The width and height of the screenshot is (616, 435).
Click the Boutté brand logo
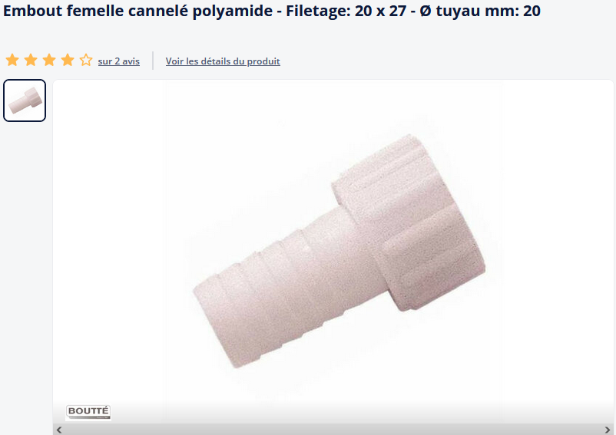[x=88, y=412]
